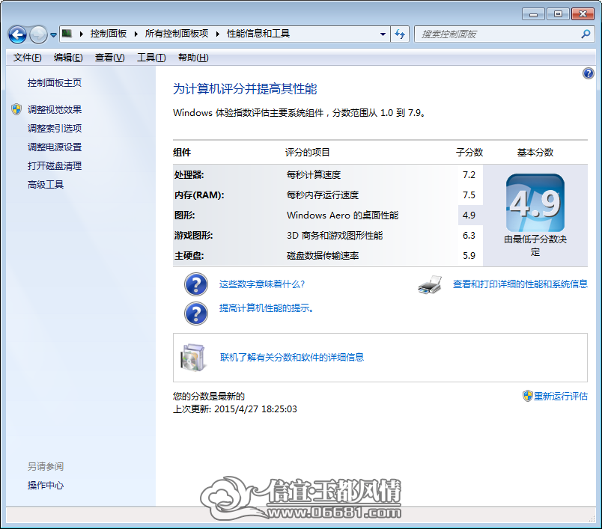602x529 pixels.
Task: Click 重新运行评估 link
Action: coord(561,397)
